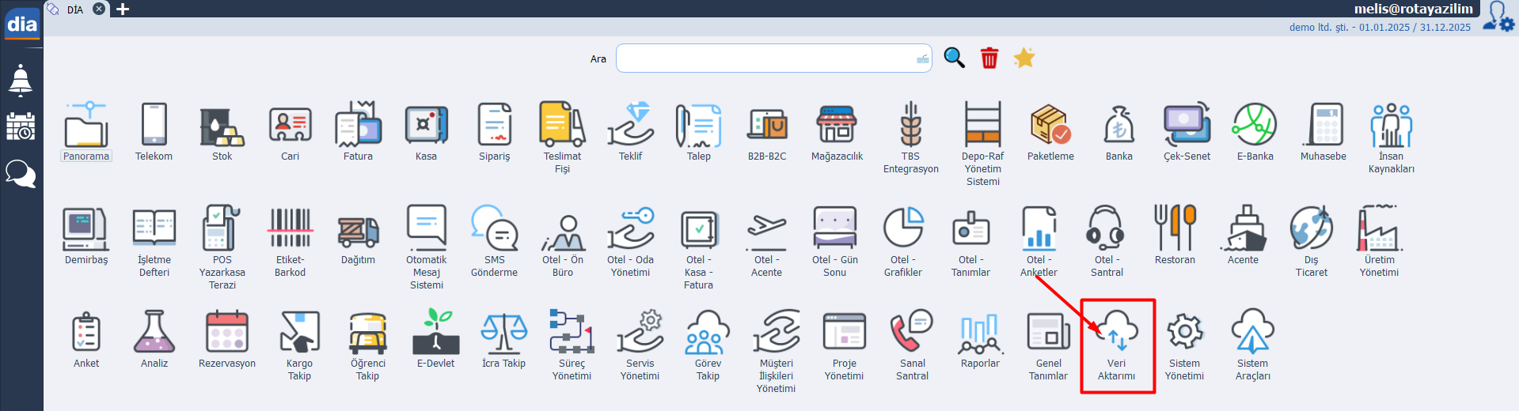Click the yellow favorites star
1519x411 pixels.
coord(1024,58)
